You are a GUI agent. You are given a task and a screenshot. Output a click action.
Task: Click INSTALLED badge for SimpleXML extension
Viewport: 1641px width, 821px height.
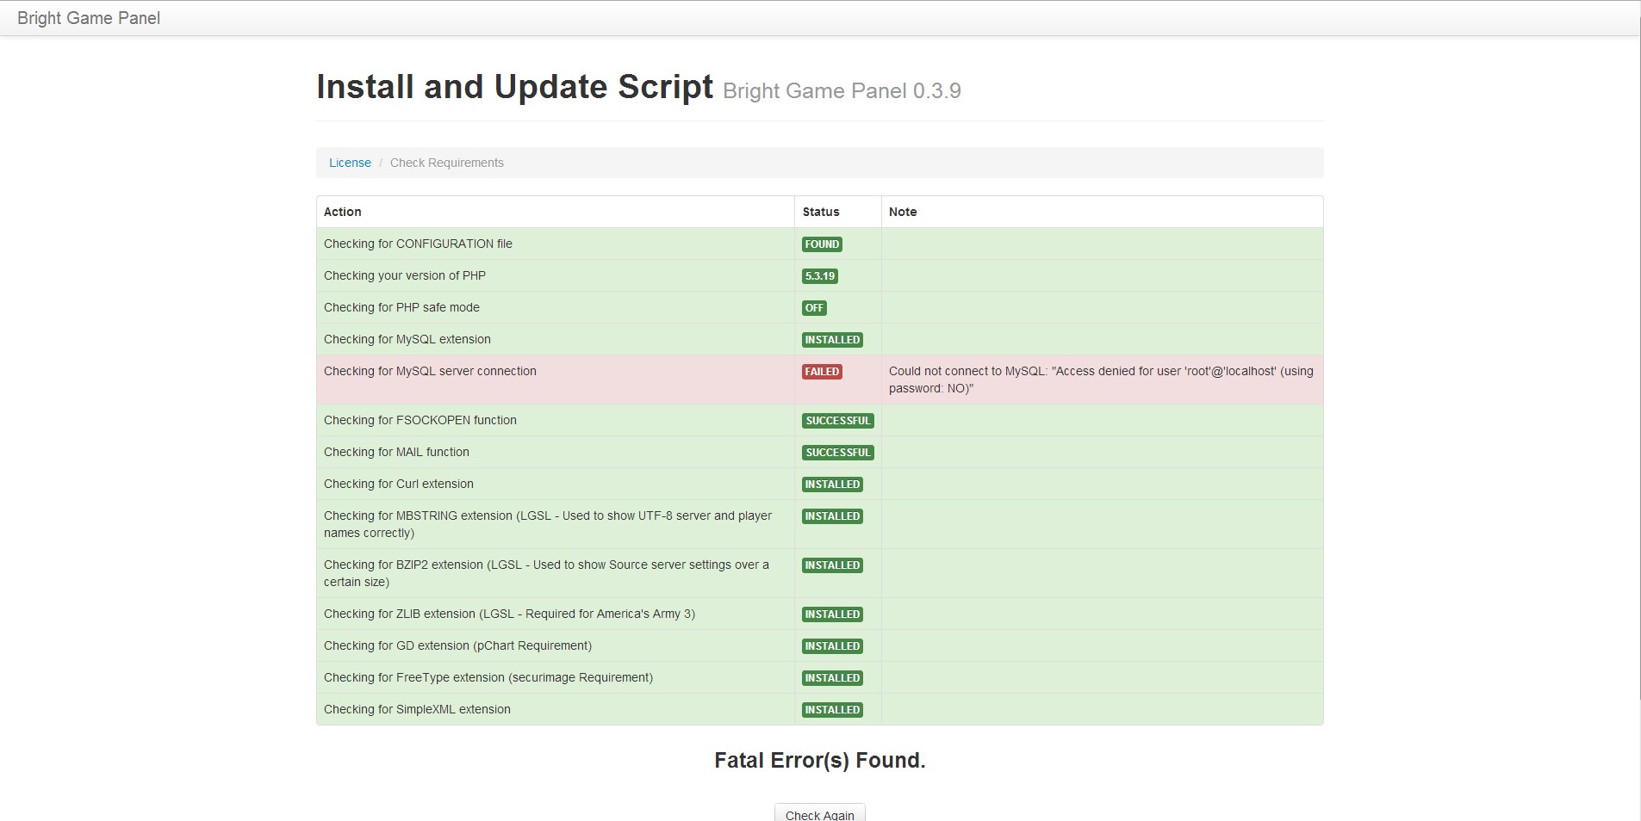(x=832, y=710)
